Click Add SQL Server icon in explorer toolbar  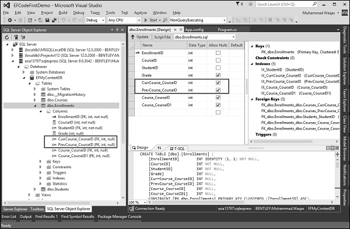click(x=16, y=37)
